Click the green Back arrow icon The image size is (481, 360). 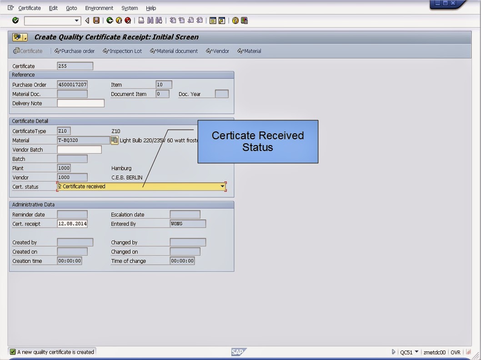[110, 20]
